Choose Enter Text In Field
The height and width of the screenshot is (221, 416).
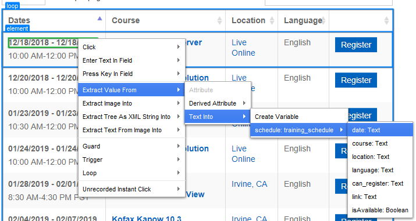pyautogui.click(x=131, y=60)
